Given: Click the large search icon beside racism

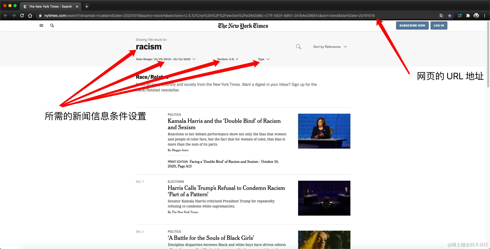Looking at the screenshot, I should point(298,47).
